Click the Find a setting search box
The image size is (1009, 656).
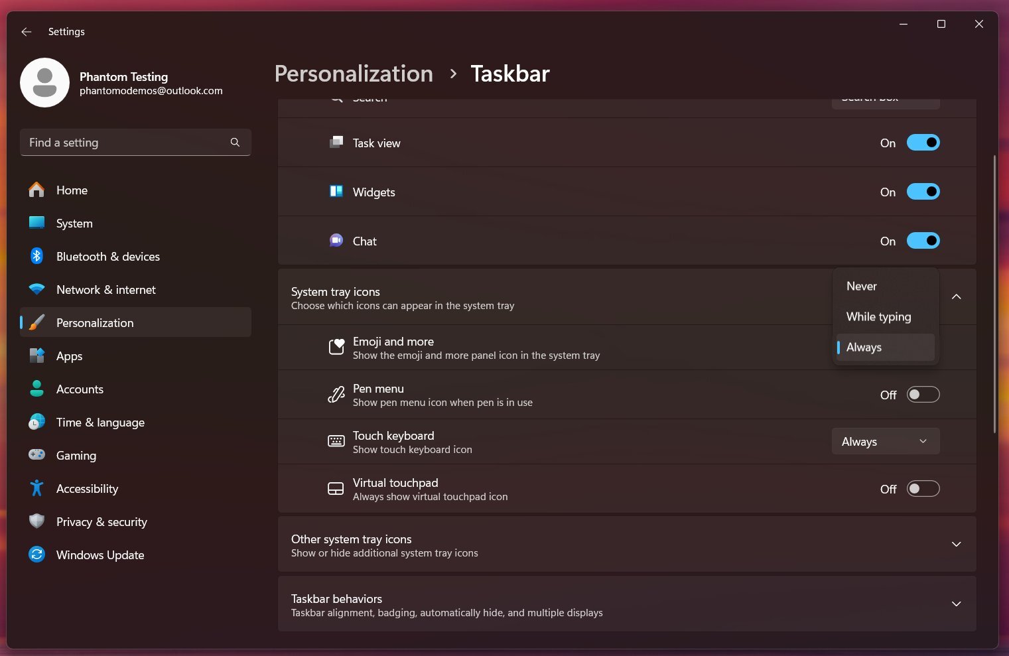[135, 143]
